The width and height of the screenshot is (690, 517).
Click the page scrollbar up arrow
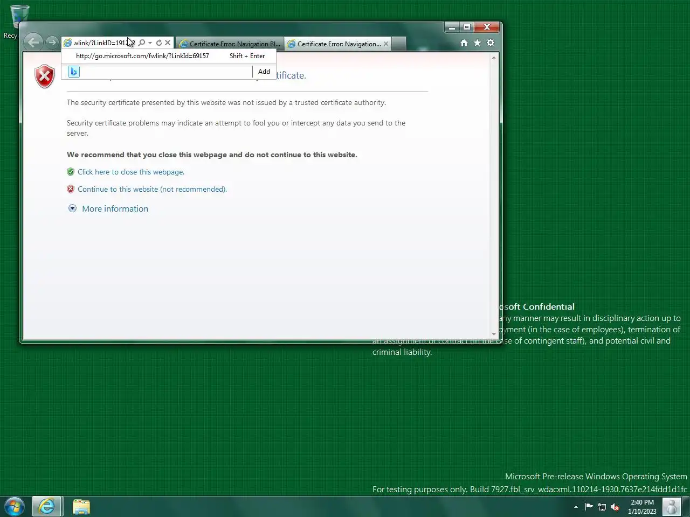coord(494,57)
